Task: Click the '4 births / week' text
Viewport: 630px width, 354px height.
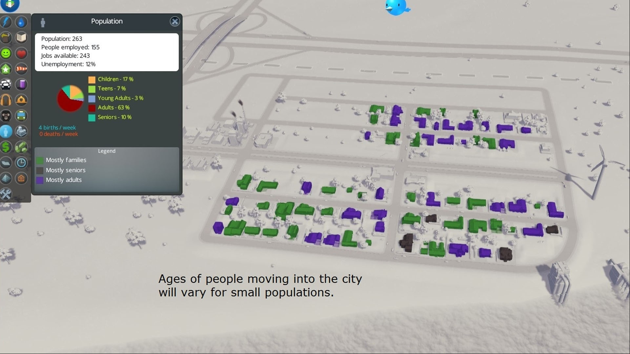Action: point(57,128)
